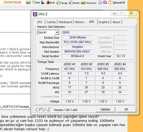The width and height of the screenshot is (143, 132).
Task: Click the serial number 6F09A412
Action: [78, 56]
